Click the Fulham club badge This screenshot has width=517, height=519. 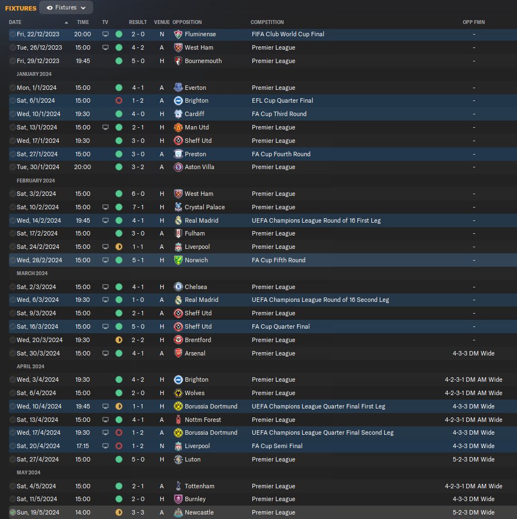(178, 233)
